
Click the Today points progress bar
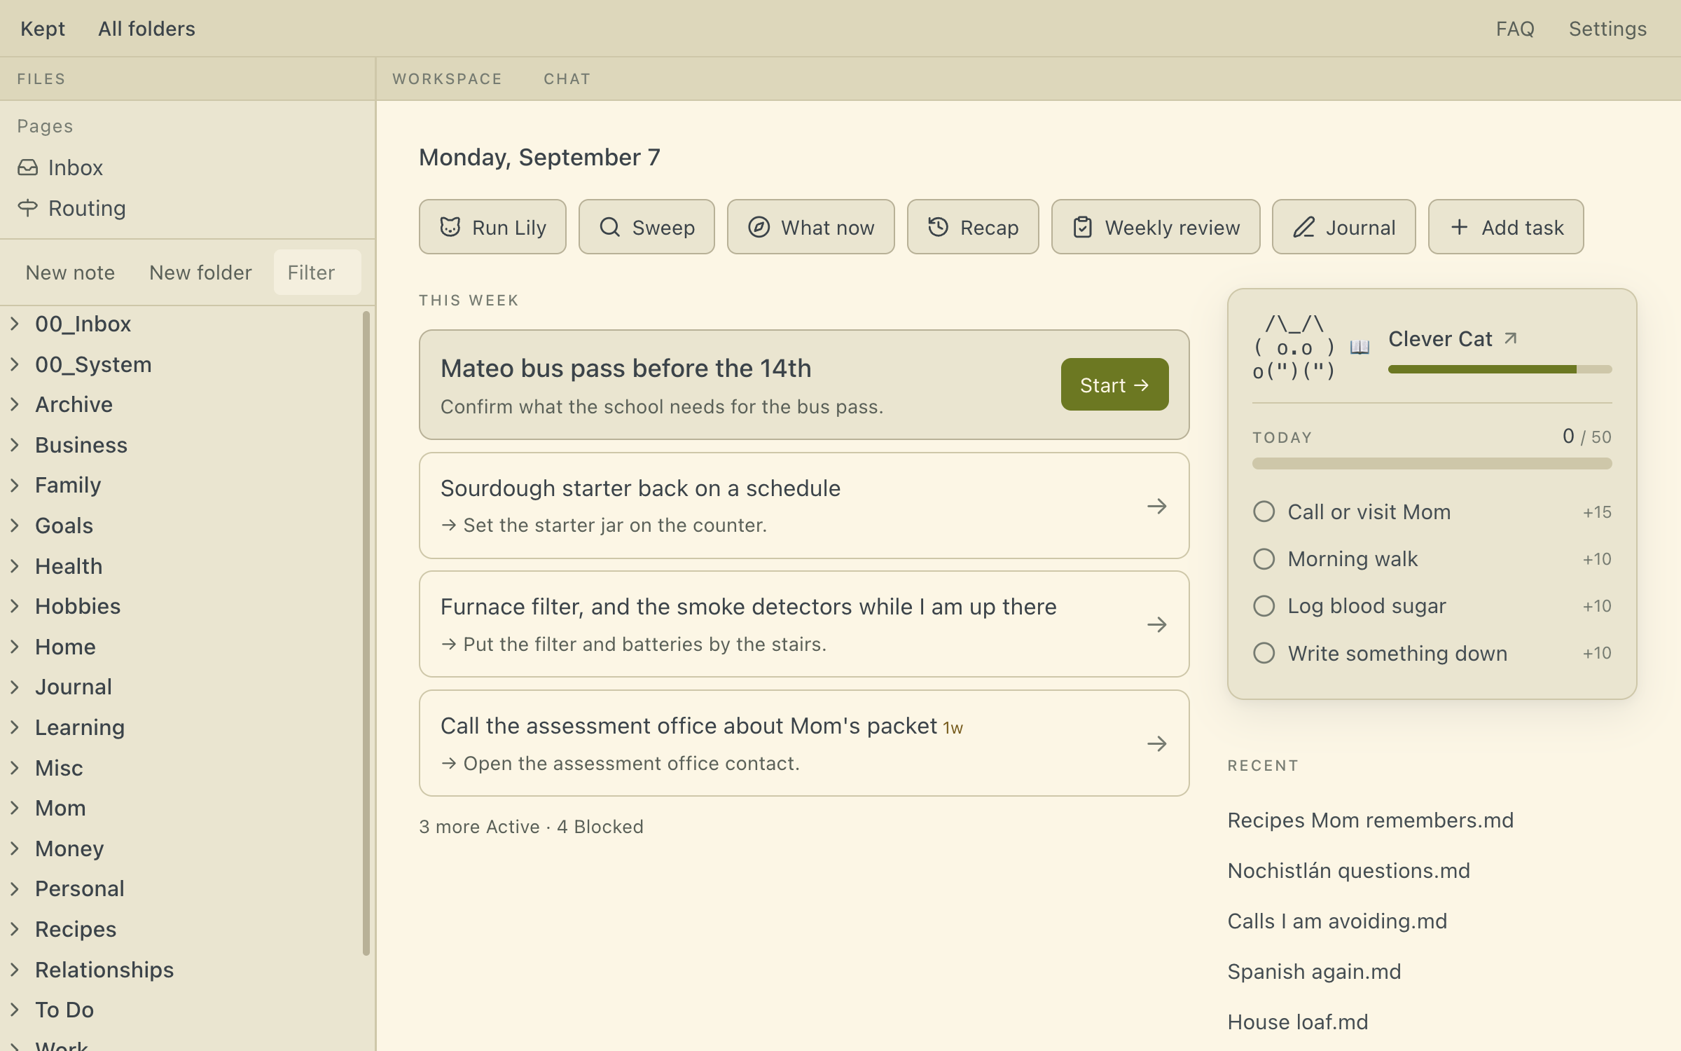1432,463
